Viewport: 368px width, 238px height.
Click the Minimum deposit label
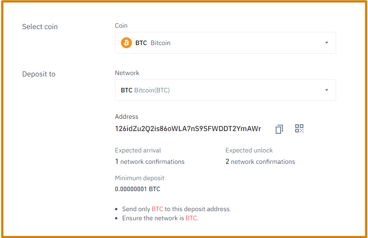[x=139, y=178]
